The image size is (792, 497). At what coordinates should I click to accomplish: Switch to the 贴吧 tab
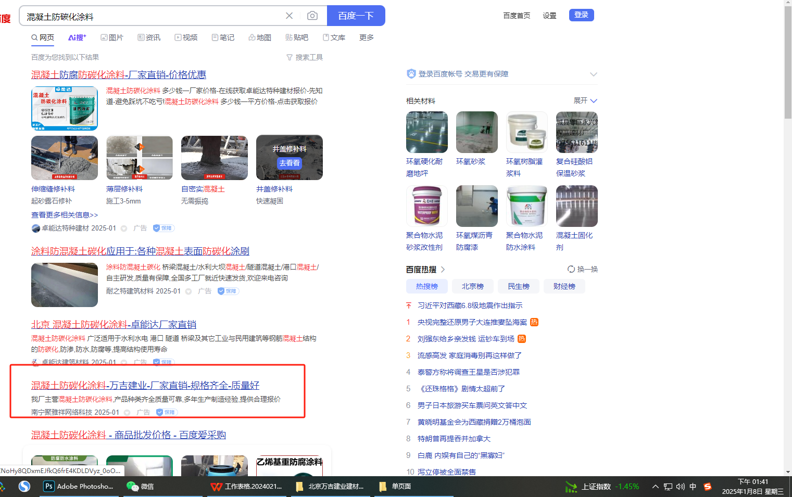pos(297,37)
